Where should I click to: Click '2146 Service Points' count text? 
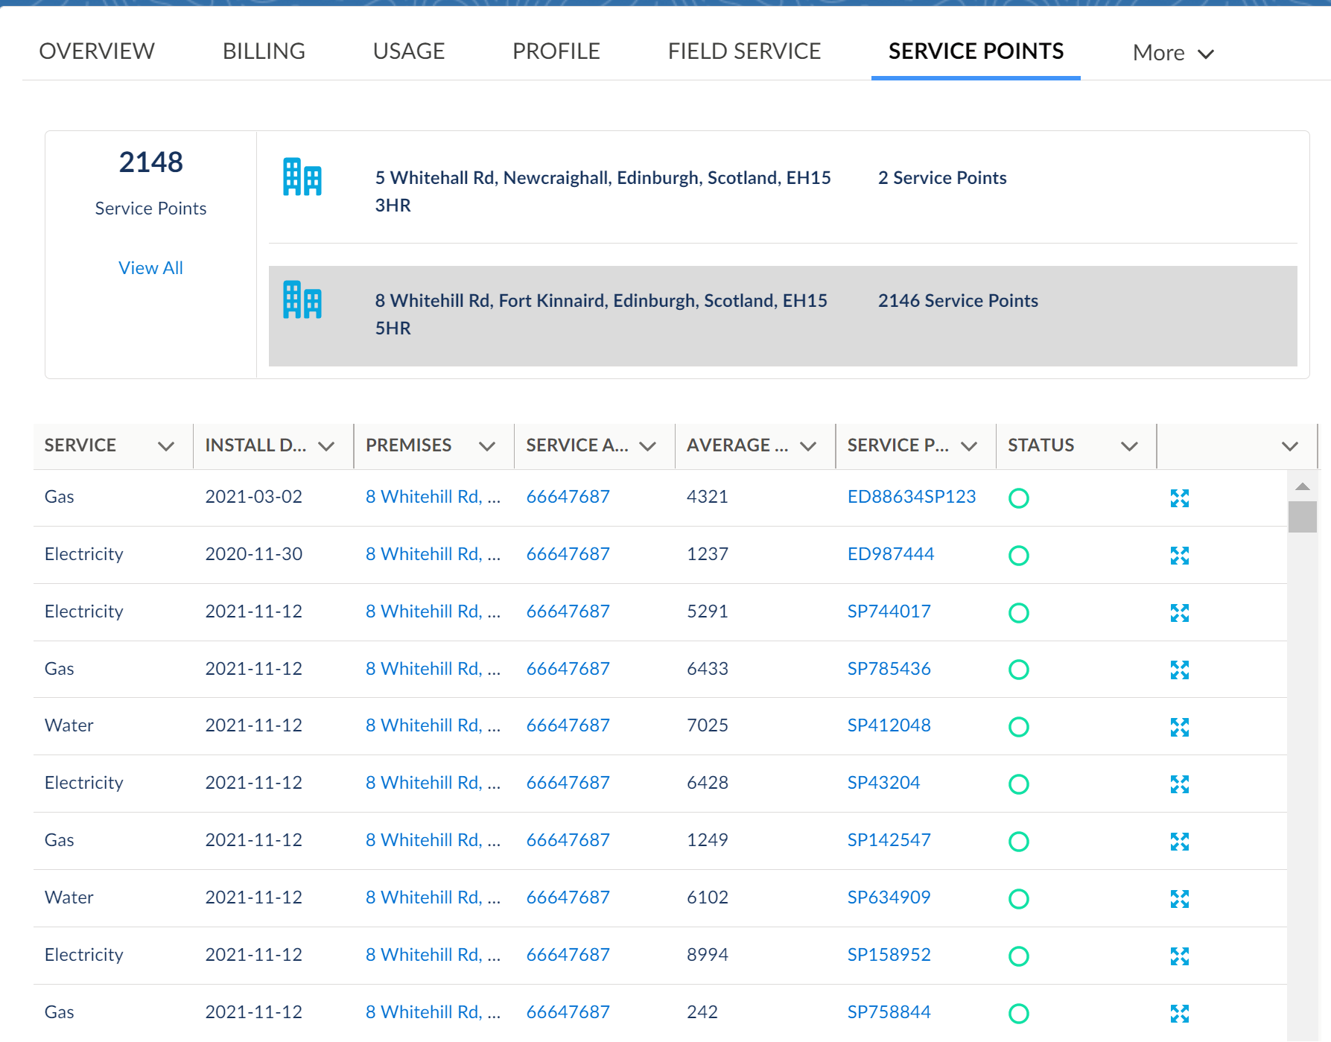click(958, 301)
